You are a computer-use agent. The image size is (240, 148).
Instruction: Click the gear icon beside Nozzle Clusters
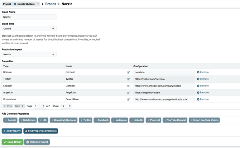point(15,4)
